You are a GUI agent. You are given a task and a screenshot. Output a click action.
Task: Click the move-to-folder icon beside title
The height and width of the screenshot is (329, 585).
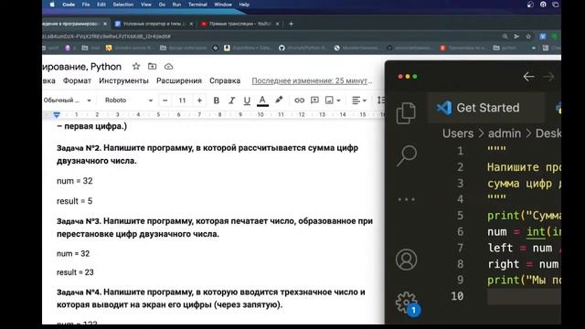153,67
